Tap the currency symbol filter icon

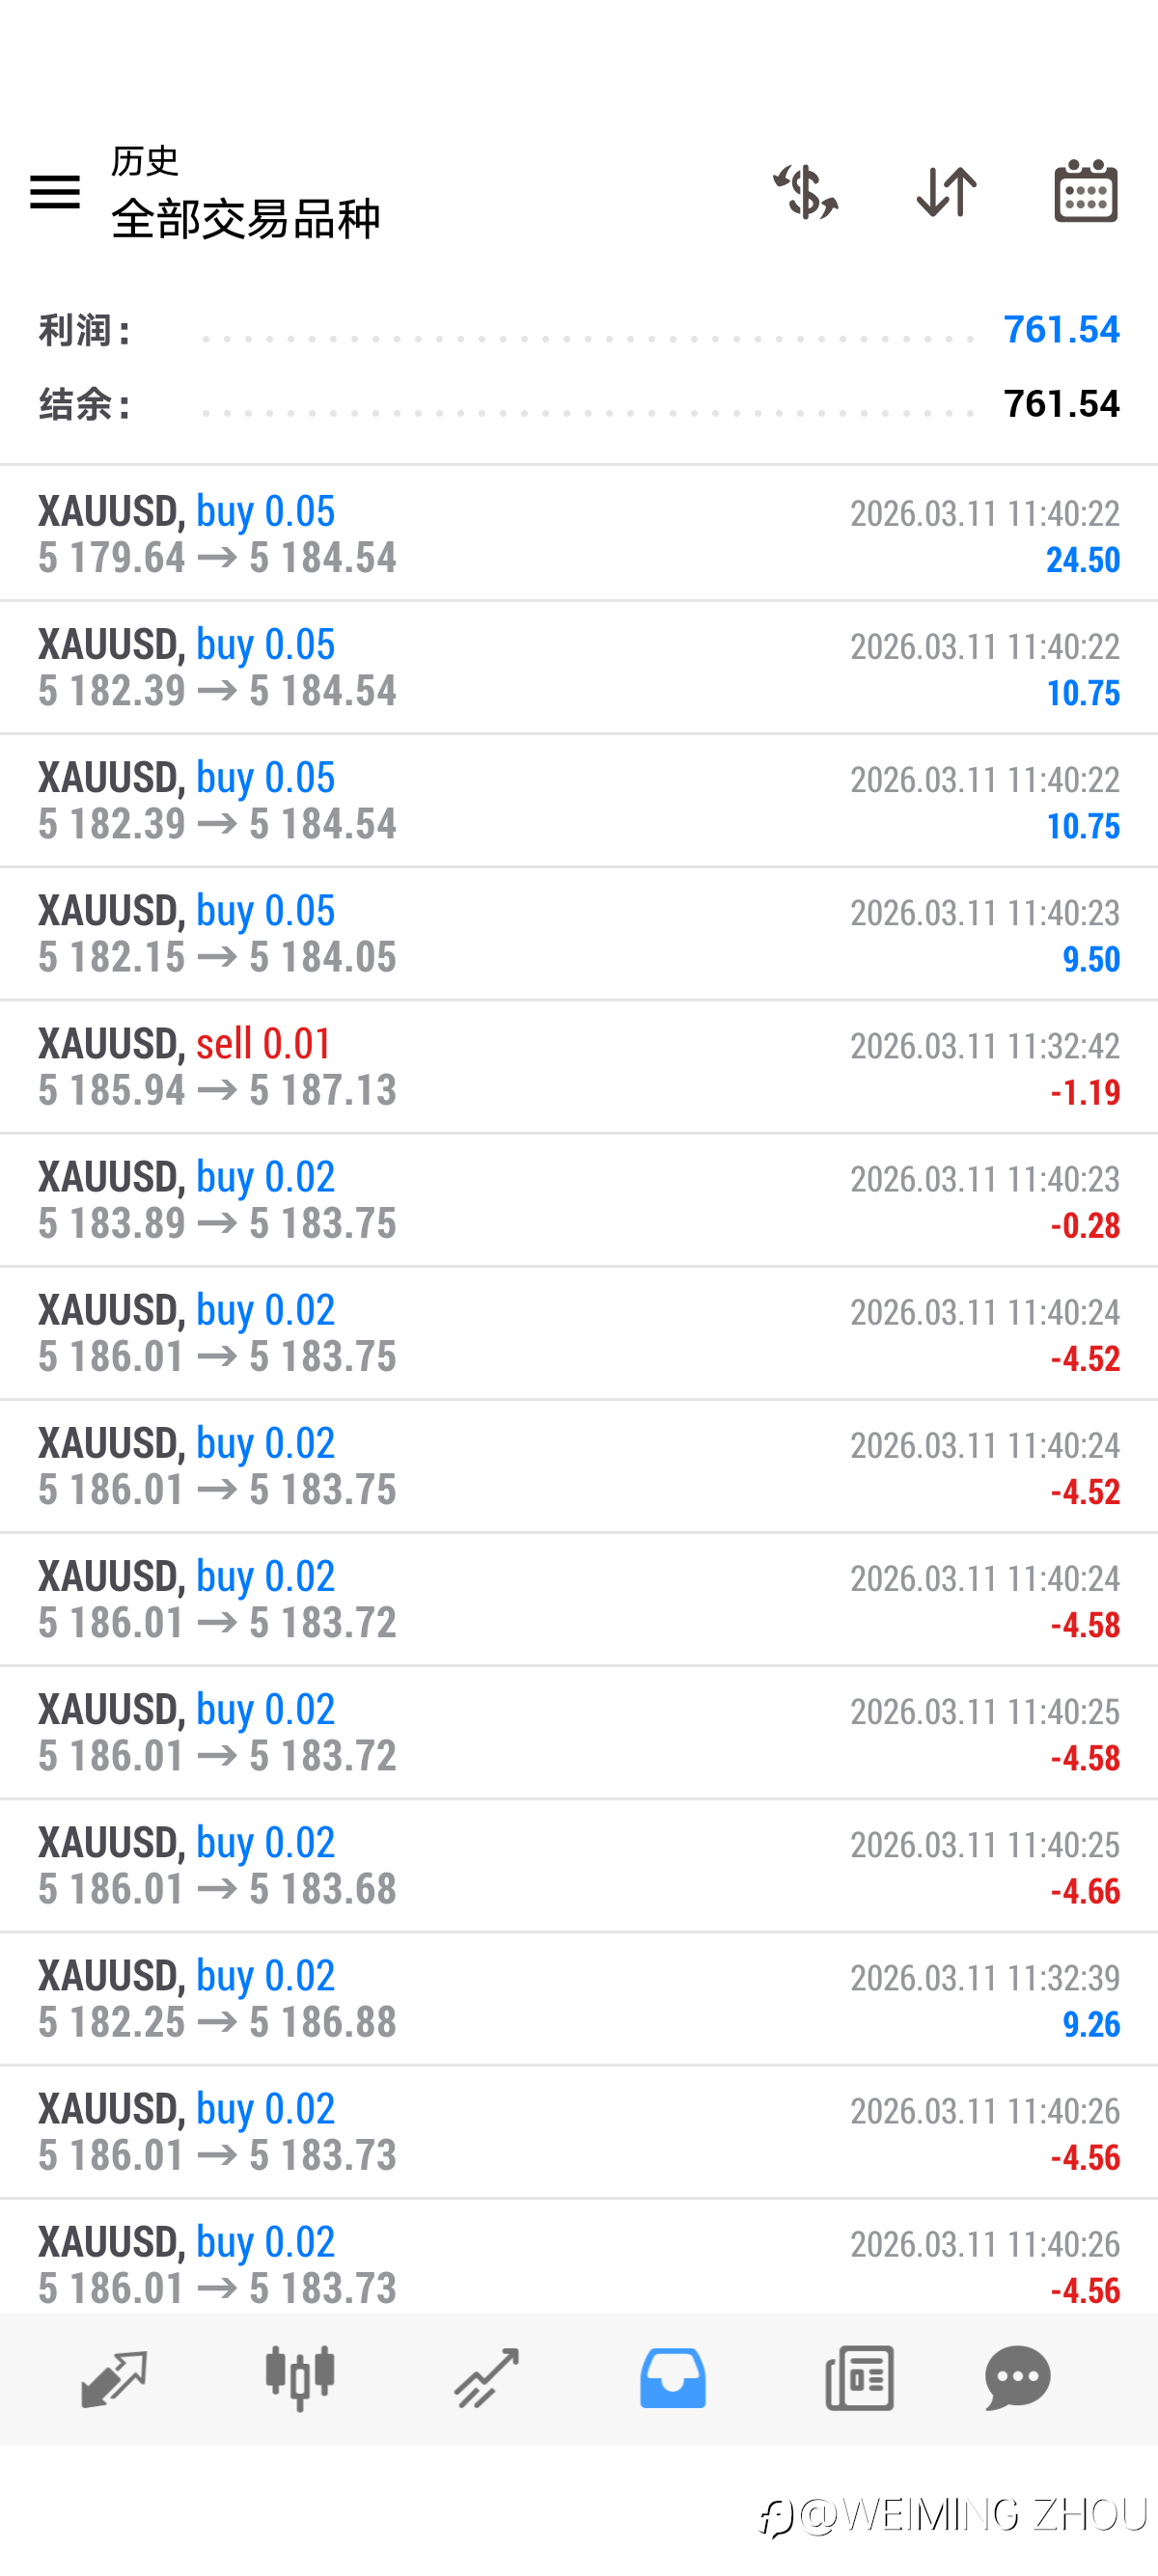tap(805, 191)
